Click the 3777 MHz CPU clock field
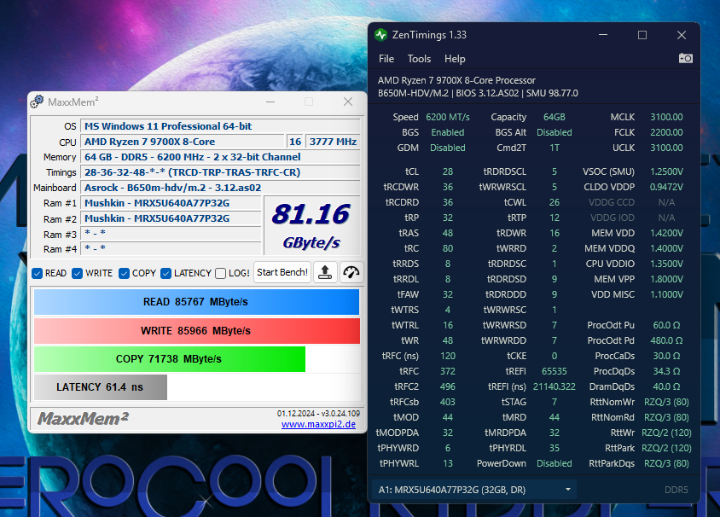This screenshot has width=720, height=517. click(x=333, y=142)
